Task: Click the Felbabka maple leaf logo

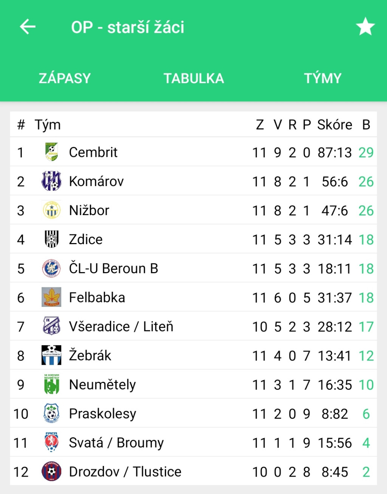Action: pyautogui.click(x=51, y=297)
